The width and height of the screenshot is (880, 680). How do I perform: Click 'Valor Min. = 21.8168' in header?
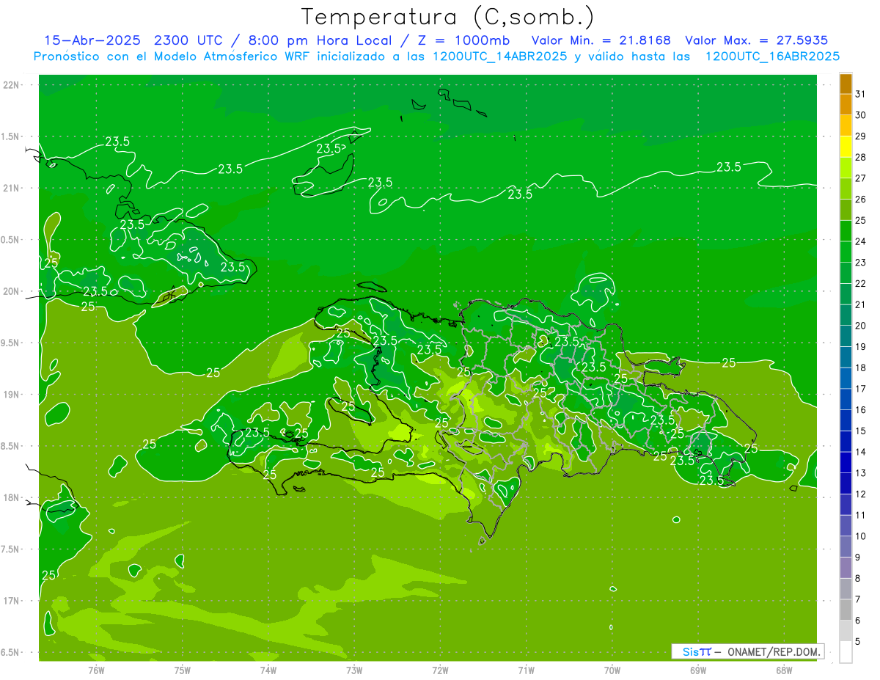[600, 40]
